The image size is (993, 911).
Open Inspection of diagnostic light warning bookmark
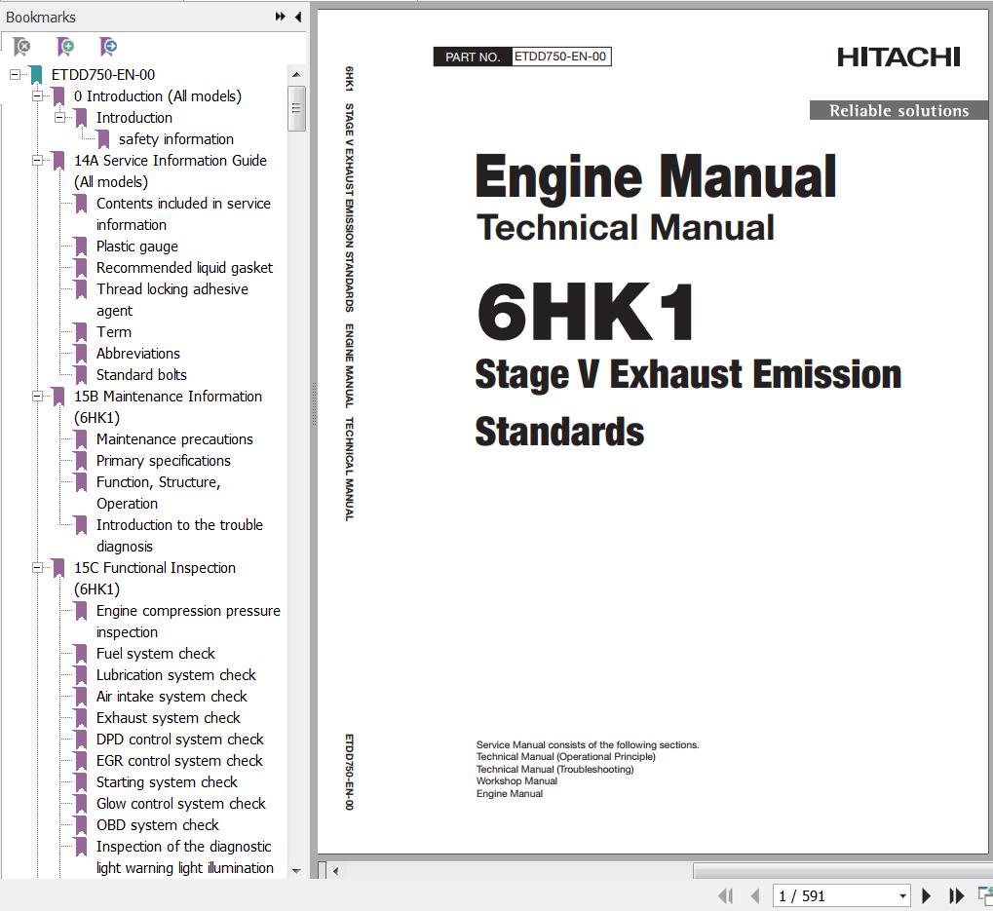184,857
